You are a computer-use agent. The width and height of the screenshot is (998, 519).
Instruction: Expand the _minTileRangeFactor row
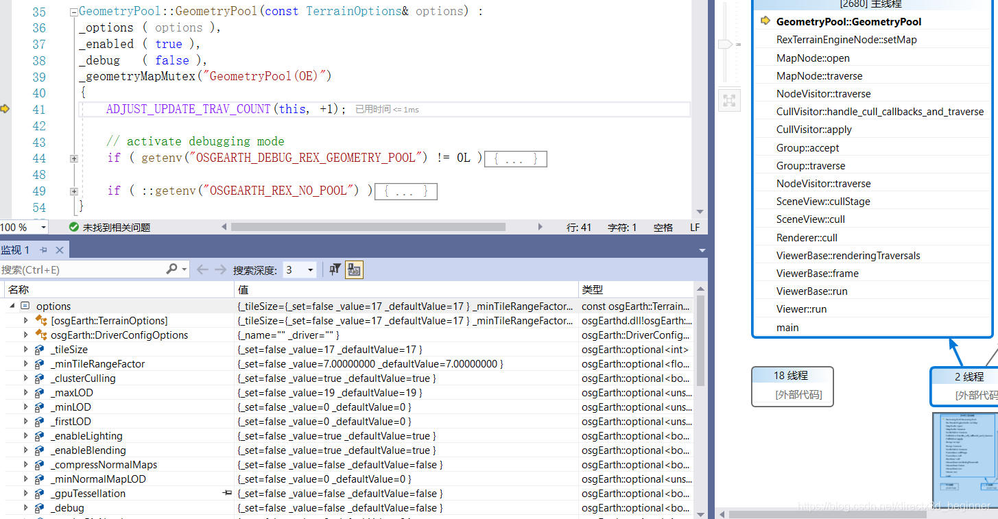coord(26,363)
